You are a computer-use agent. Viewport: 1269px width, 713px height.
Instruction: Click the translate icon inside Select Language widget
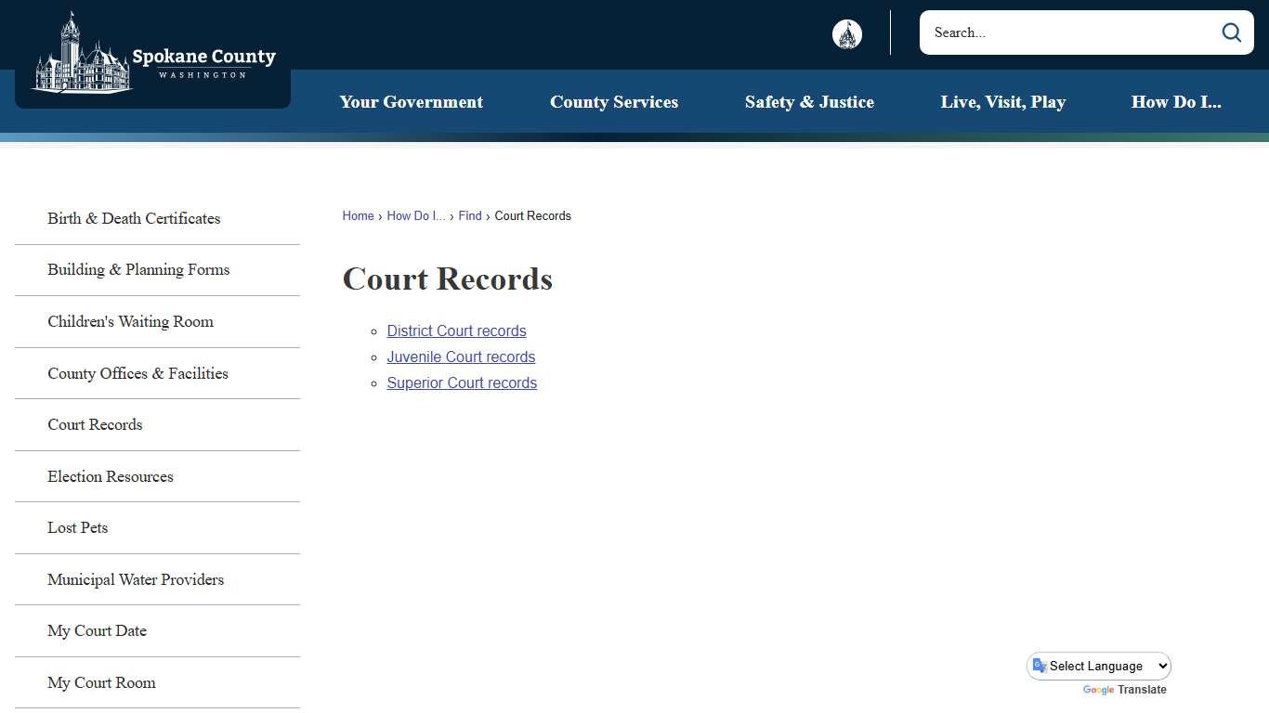tap(1038, 666)
